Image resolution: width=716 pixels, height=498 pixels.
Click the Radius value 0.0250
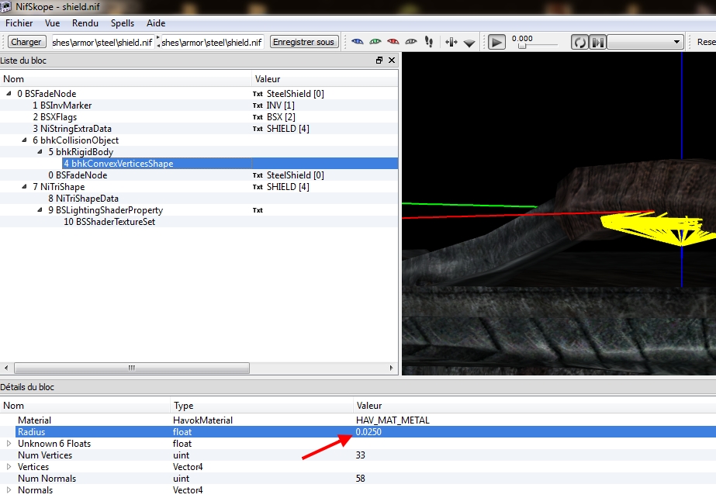coord(368,432)
